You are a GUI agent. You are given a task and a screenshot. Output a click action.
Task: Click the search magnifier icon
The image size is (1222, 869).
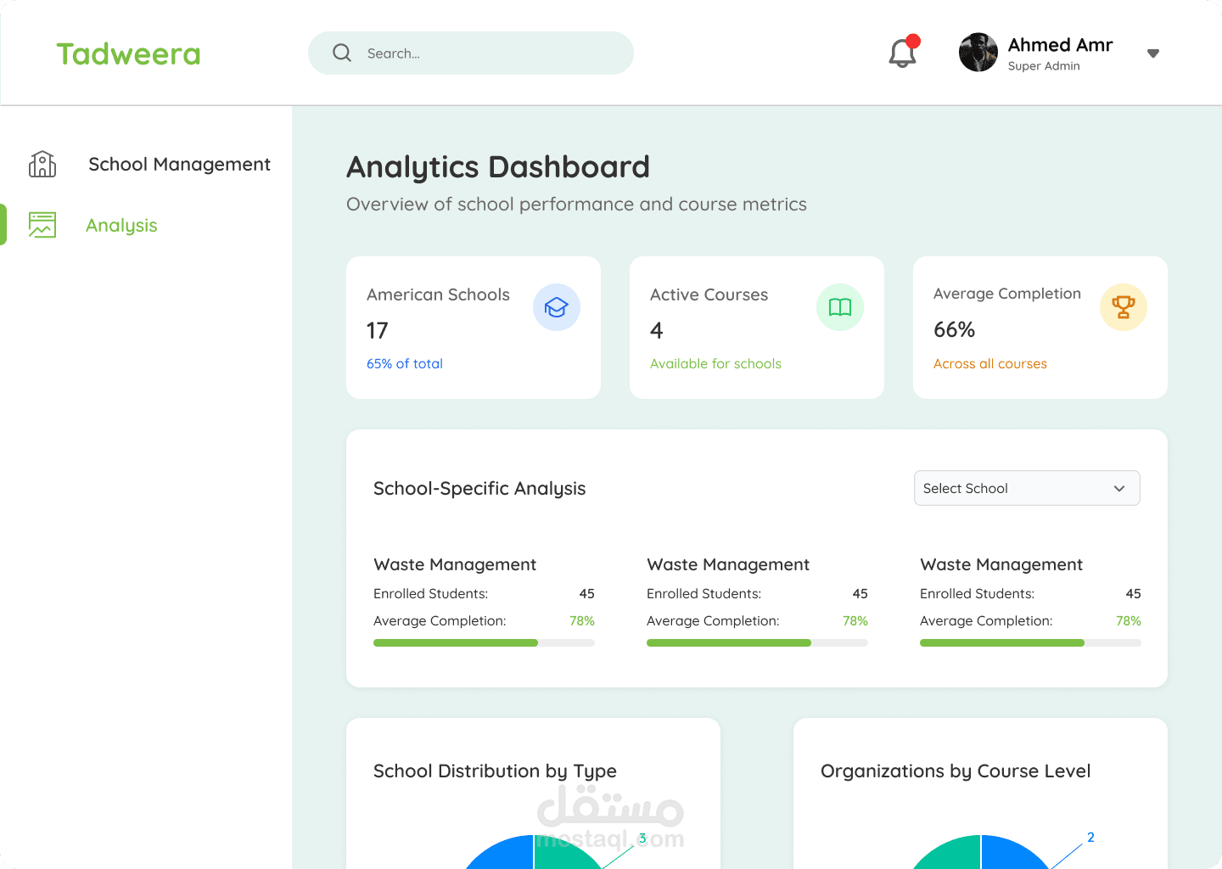coord(342,53)
